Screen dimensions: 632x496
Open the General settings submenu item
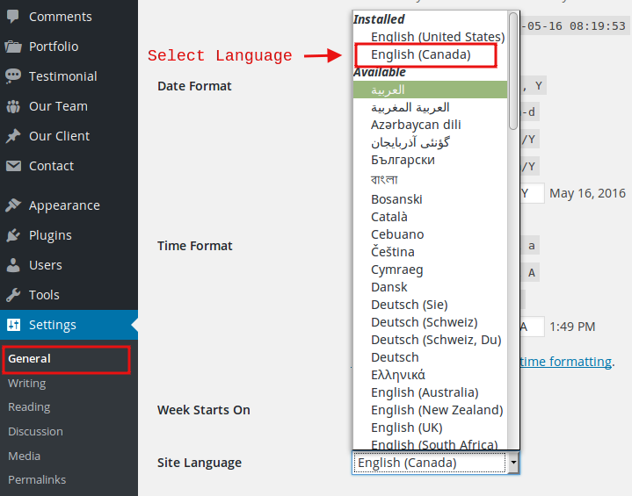pyautogui.click(x=29, y=358)
